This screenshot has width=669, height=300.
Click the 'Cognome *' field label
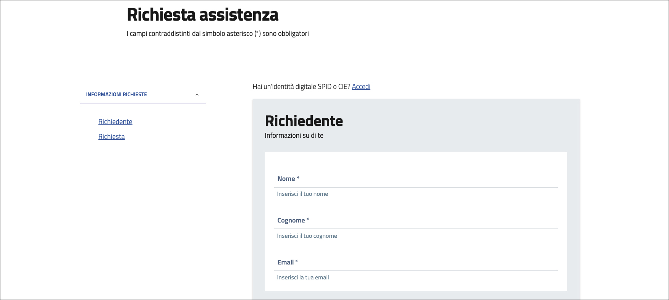[x=293, y=221]
